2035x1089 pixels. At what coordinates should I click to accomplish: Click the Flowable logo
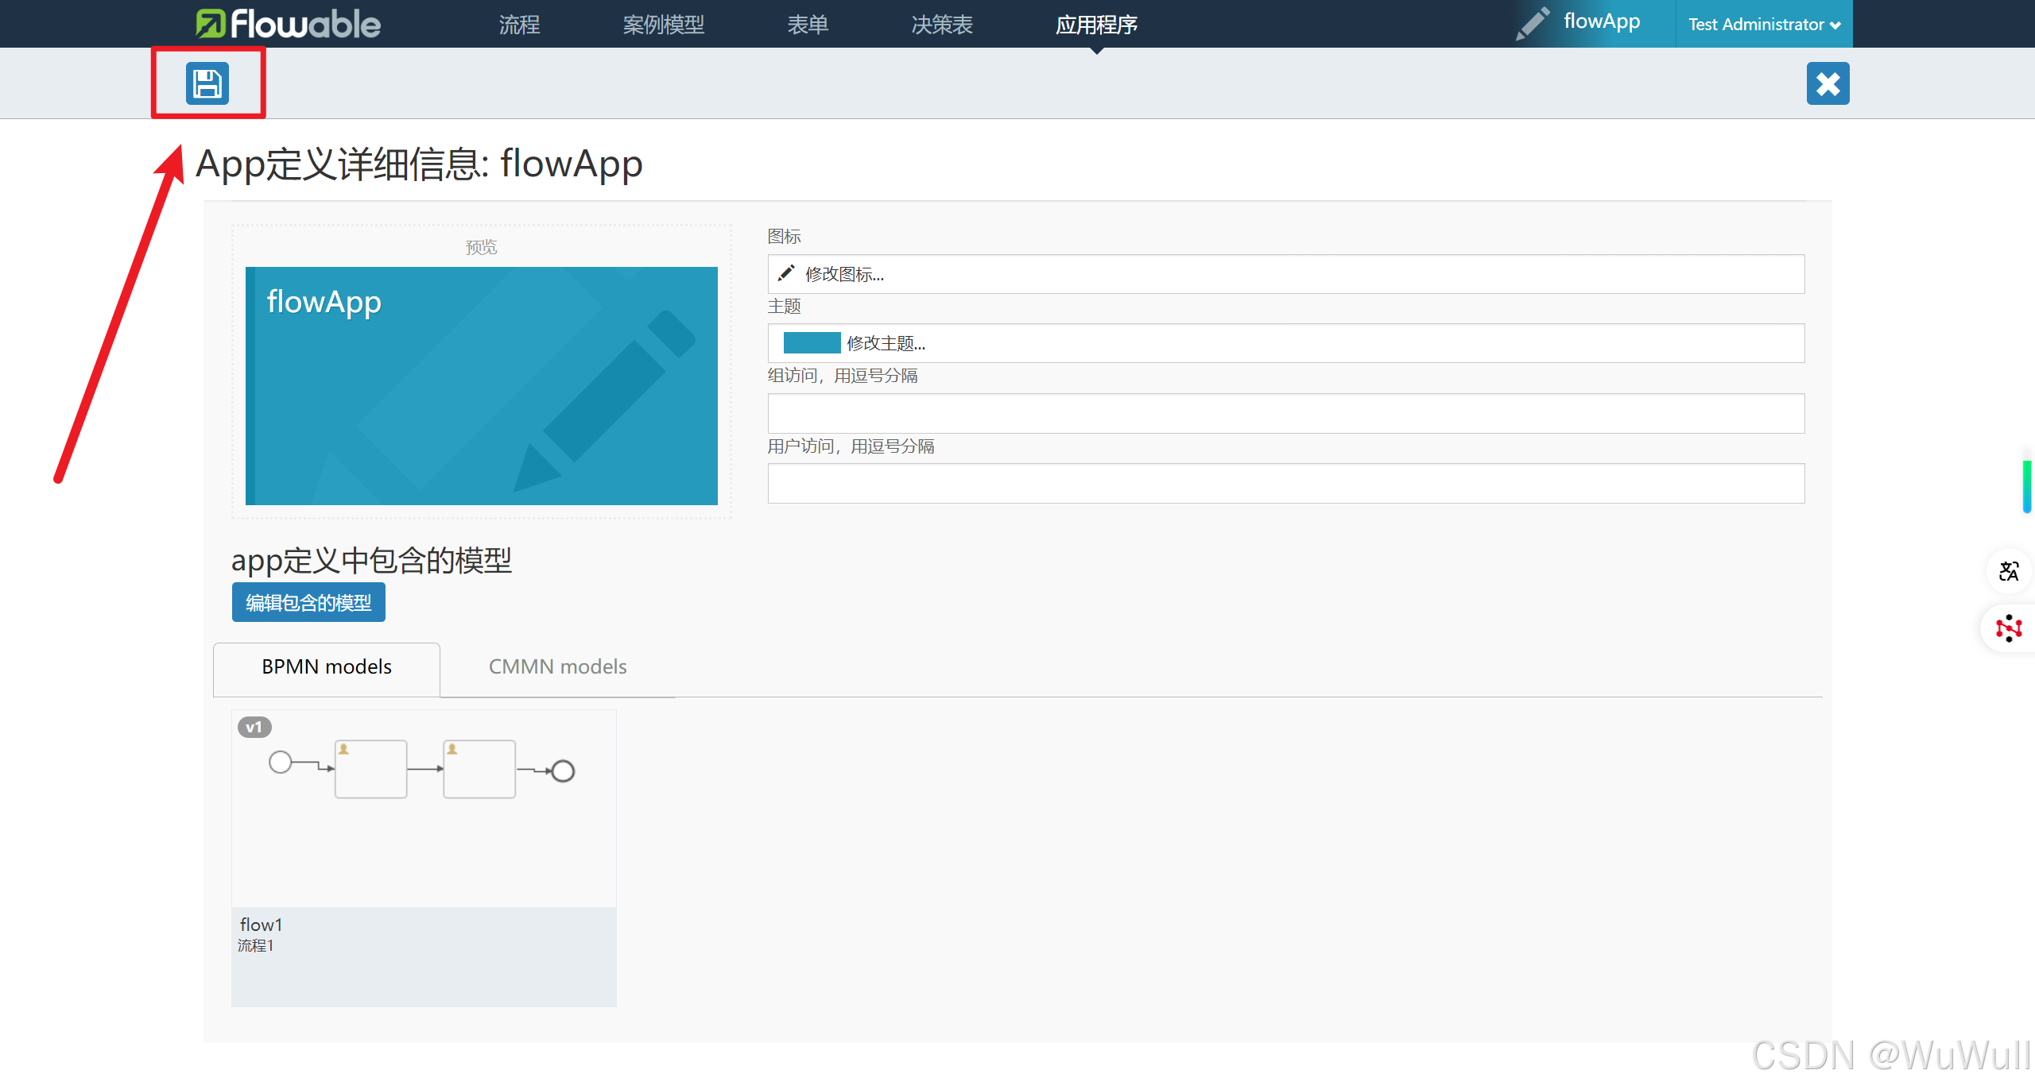pos(289,24)
